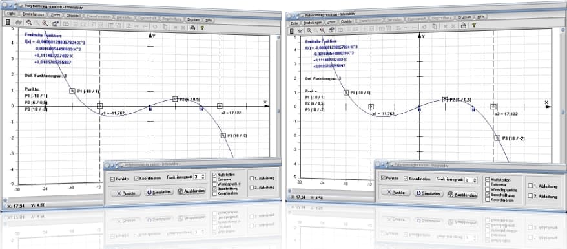Image resolution: width=567 pixels, height=249 pixels.
Task: Open Objekte menu in right window
Action: tap(347, 21)
